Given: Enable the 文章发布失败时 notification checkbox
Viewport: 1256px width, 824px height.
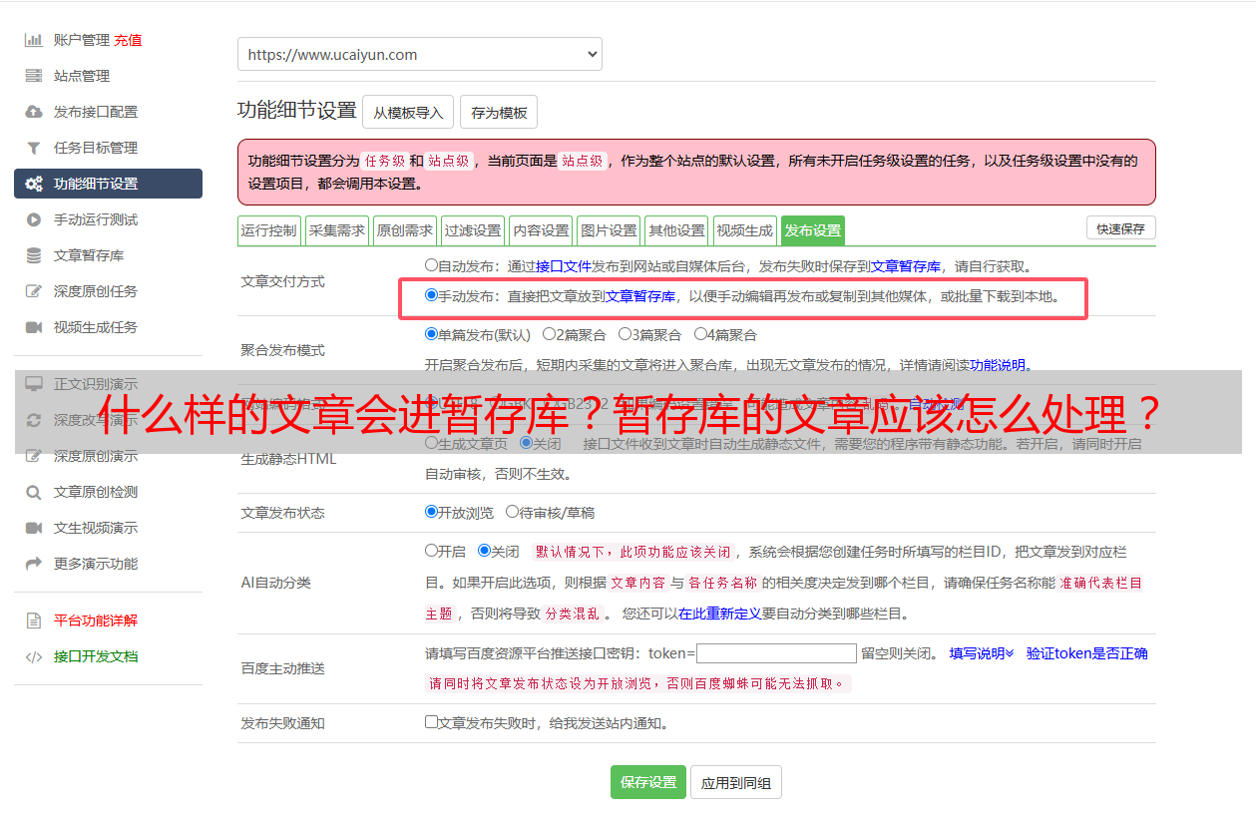Looking at the screenshot, I should pyautogui.click(x=431, y=722).
